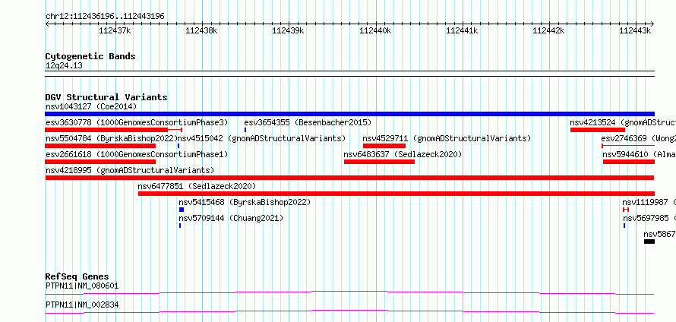The height and width of the screenshot is (322, 676).
Task: Click the 112439k ruler position
Action: (289, 30)
